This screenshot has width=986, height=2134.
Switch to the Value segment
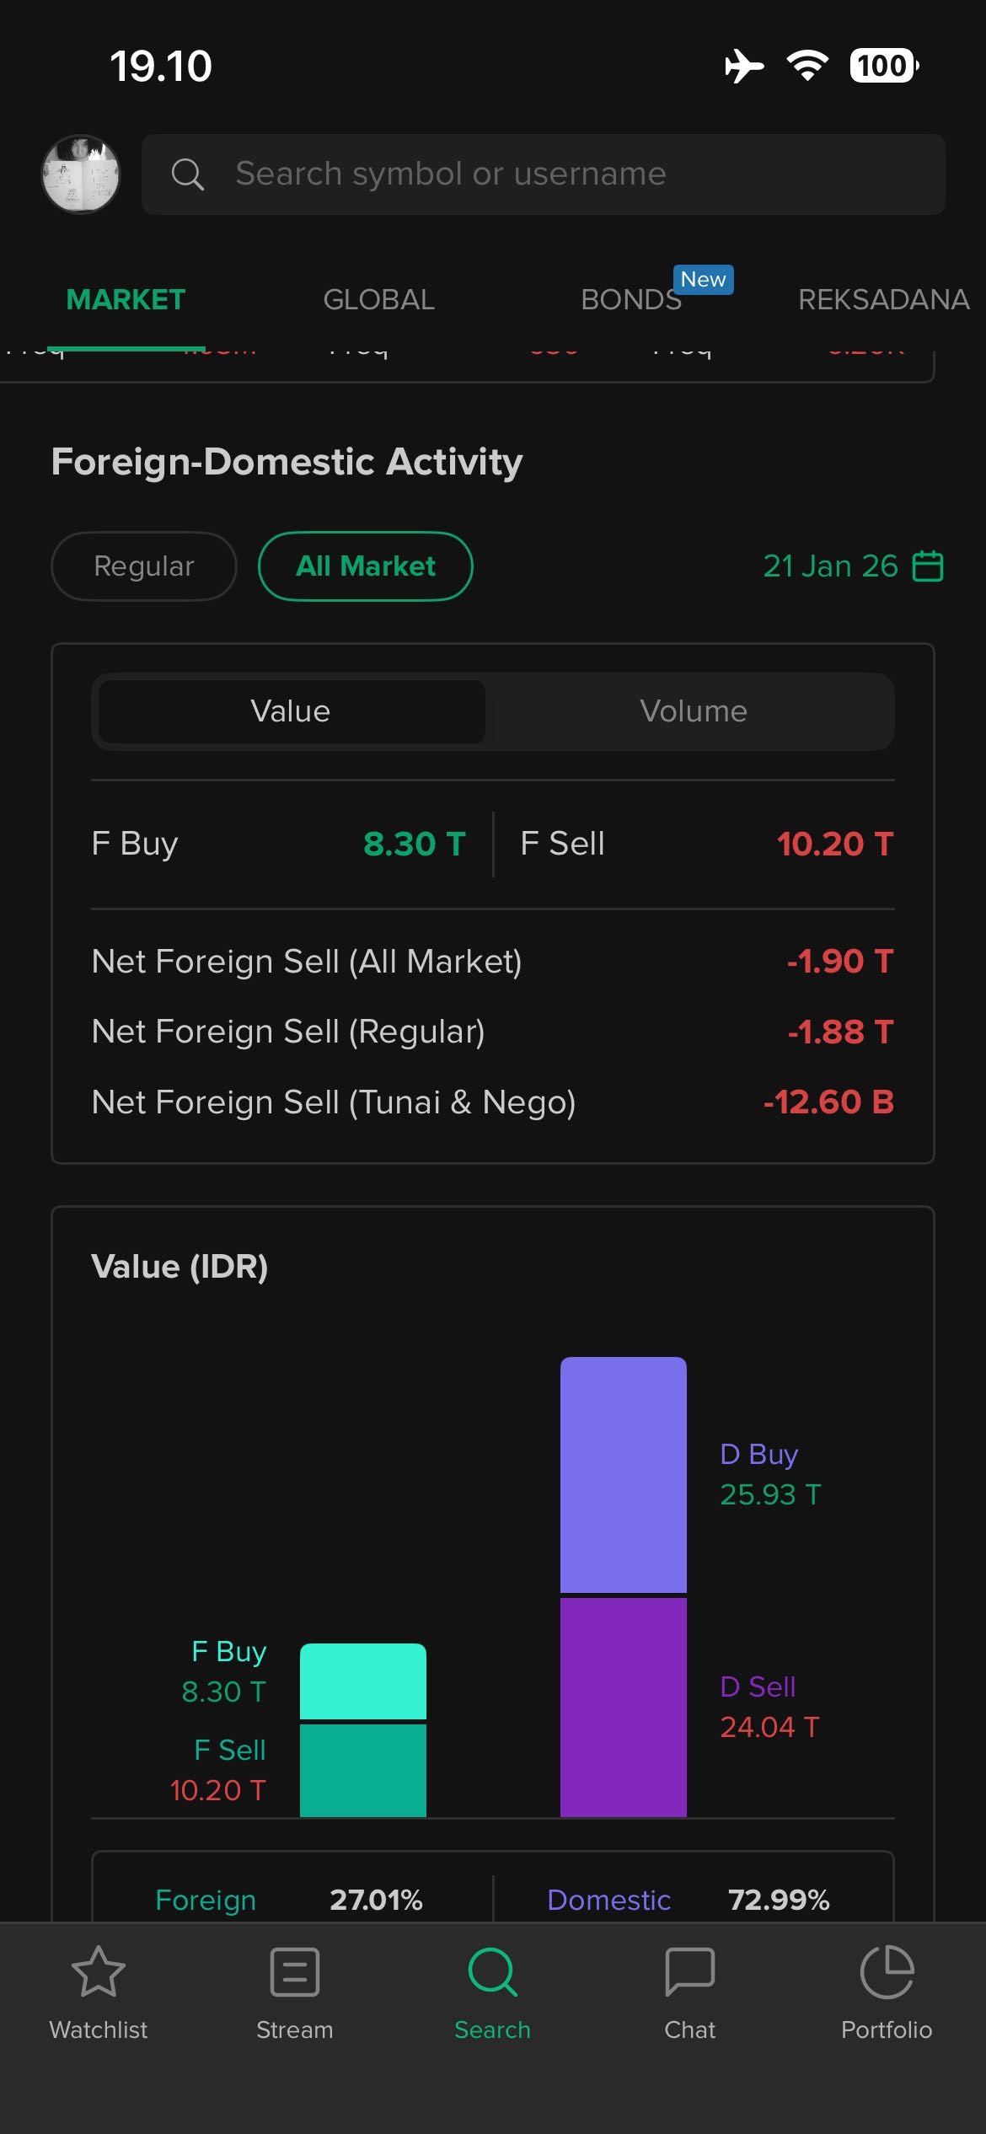point(291,711)
